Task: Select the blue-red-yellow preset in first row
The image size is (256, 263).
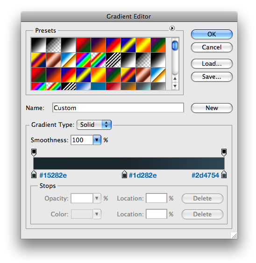Action: coord(113,45)
